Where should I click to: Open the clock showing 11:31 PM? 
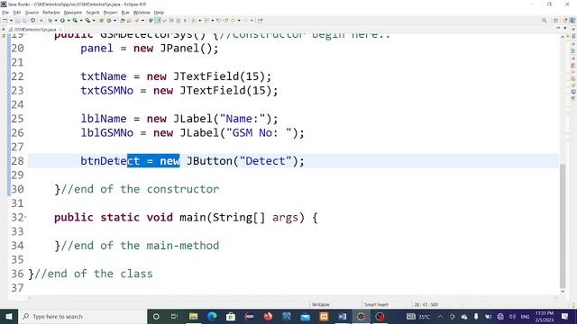tap(545, 316)
